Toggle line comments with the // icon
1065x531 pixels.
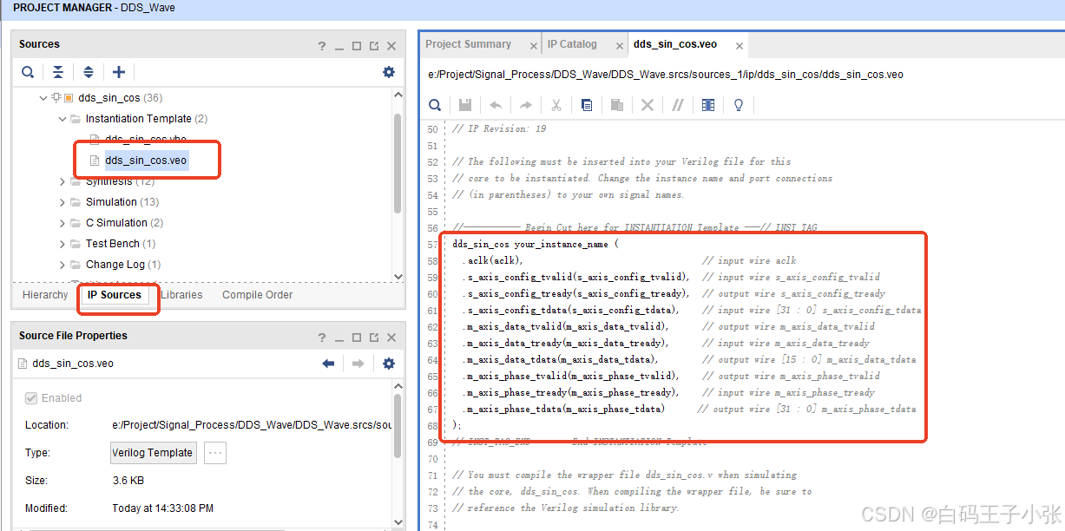pyautogui.click(x=678, y=105)
